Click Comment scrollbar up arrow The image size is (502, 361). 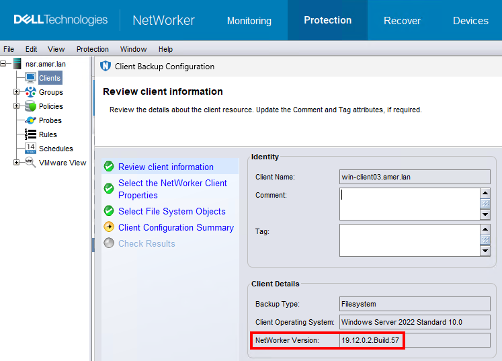[x=485, y=193]
